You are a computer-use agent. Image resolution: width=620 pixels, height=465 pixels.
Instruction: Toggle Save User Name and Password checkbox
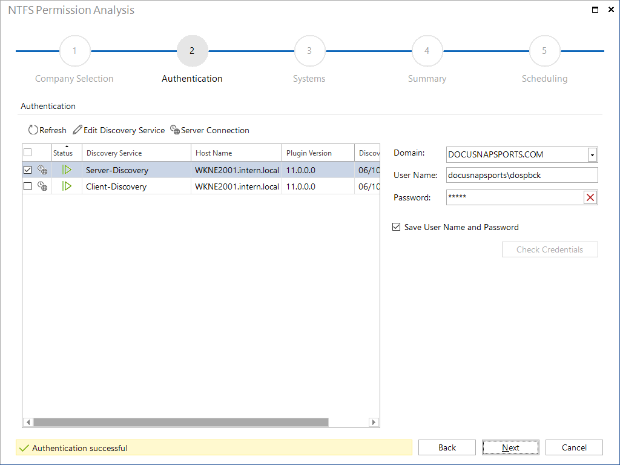(396, 227)
